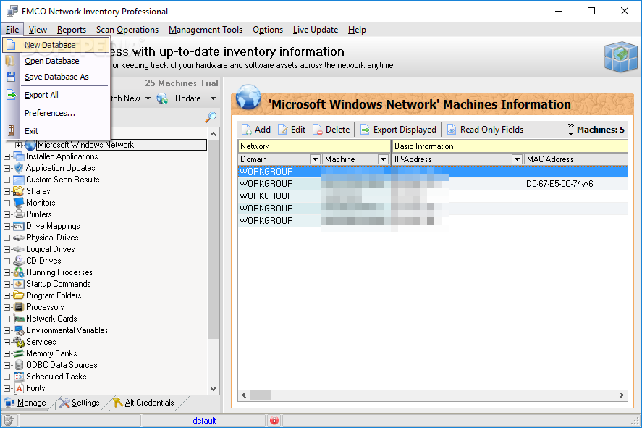The height and width of the screenshot is (428, 642).
Task: Expand the Startup Commands node
Action: point(7,284)
